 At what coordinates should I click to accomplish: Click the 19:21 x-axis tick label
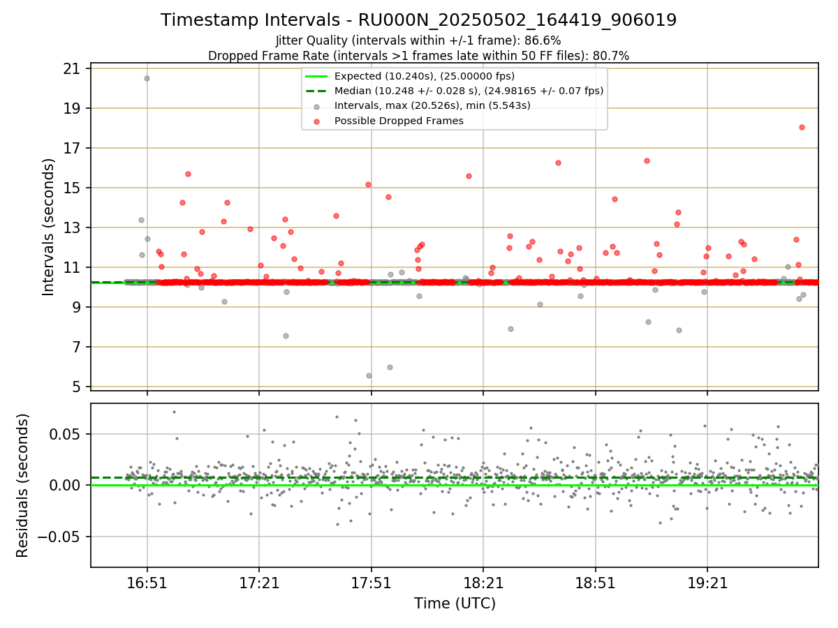707,582
